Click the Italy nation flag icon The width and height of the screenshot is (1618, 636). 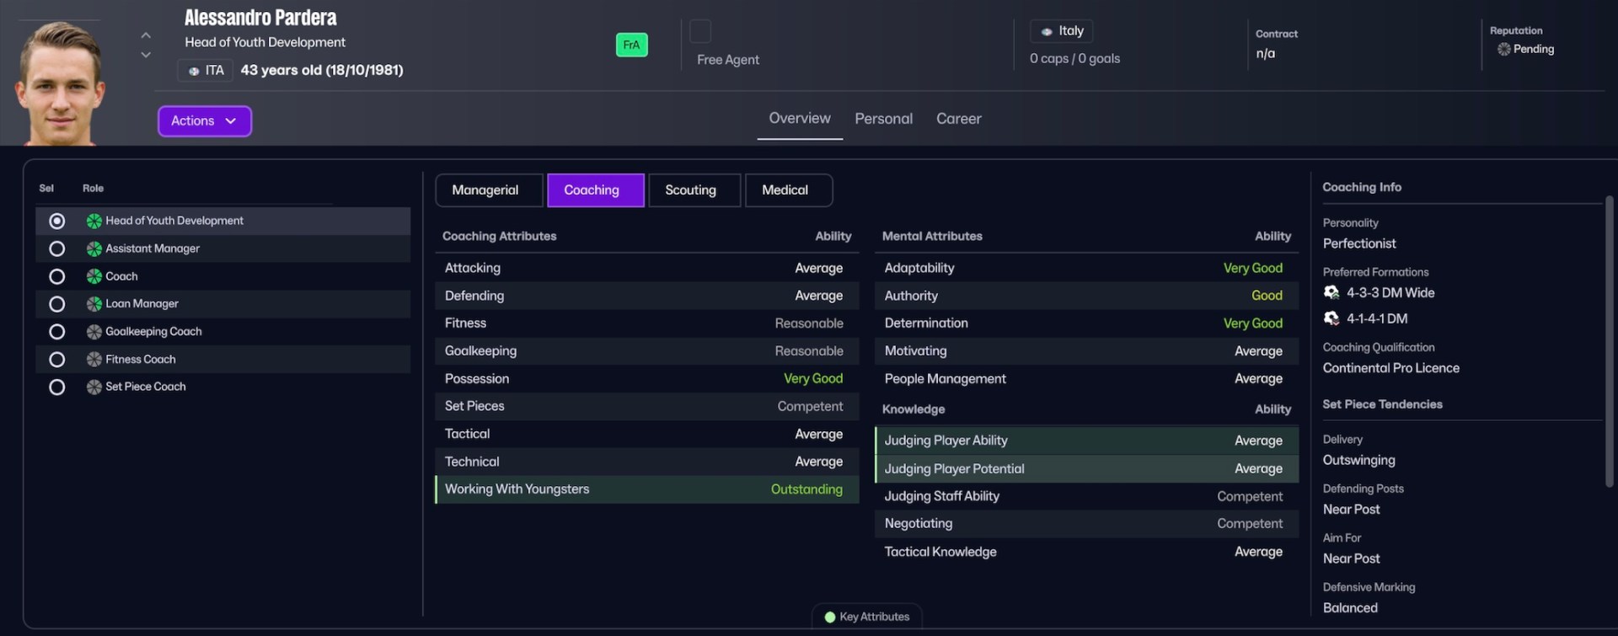pyautogui.click(x=1047, y=32)
